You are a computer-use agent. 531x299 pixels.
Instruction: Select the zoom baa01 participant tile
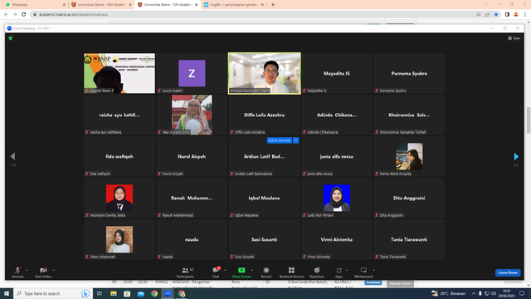192,73
